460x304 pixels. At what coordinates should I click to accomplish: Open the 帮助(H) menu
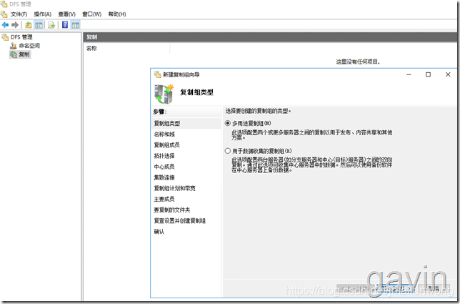(x=117, y=14)
